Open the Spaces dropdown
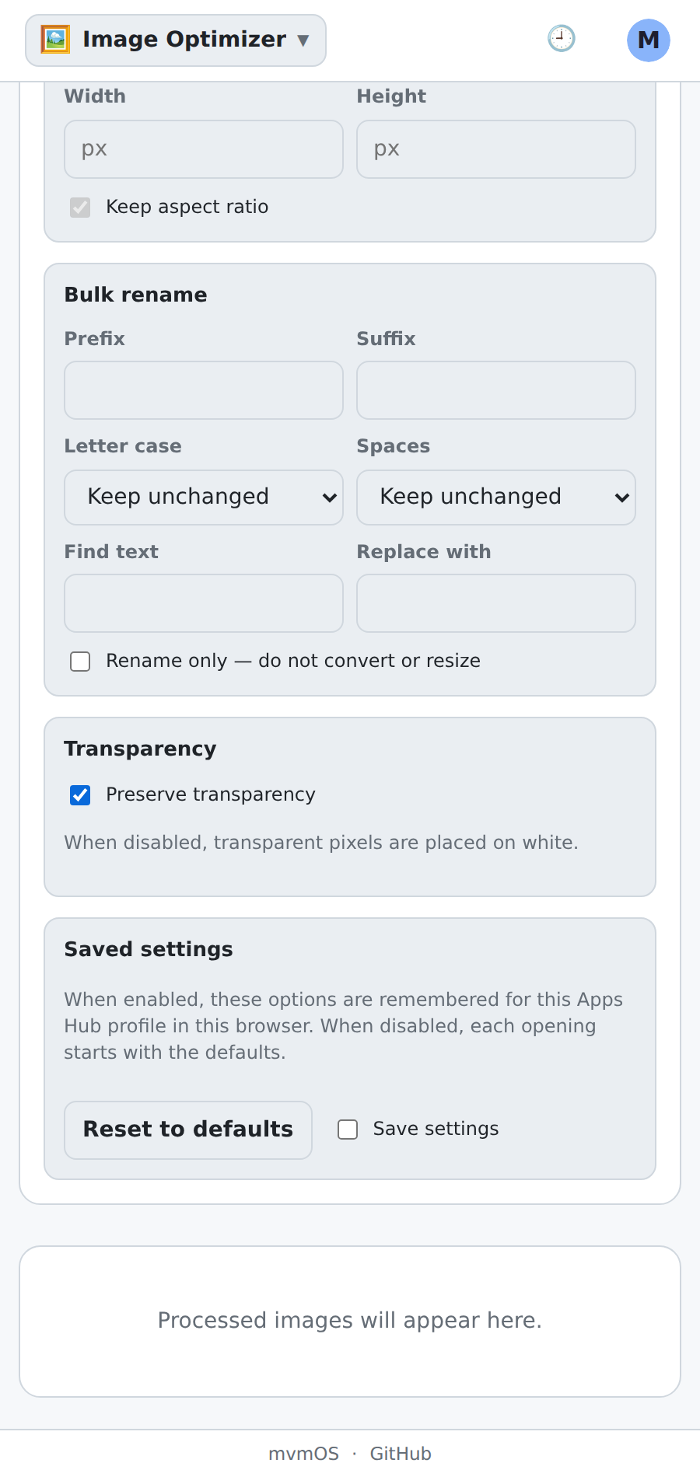Image resolution: width=700 pixels, height=1477 pixels. pyautogui.click(x=496, y=498)
